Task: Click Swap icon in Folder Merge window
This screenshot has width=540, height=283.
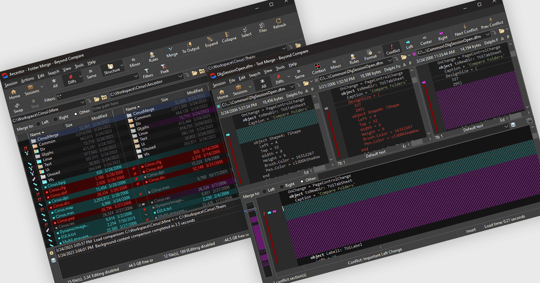Action: point(17,106)
